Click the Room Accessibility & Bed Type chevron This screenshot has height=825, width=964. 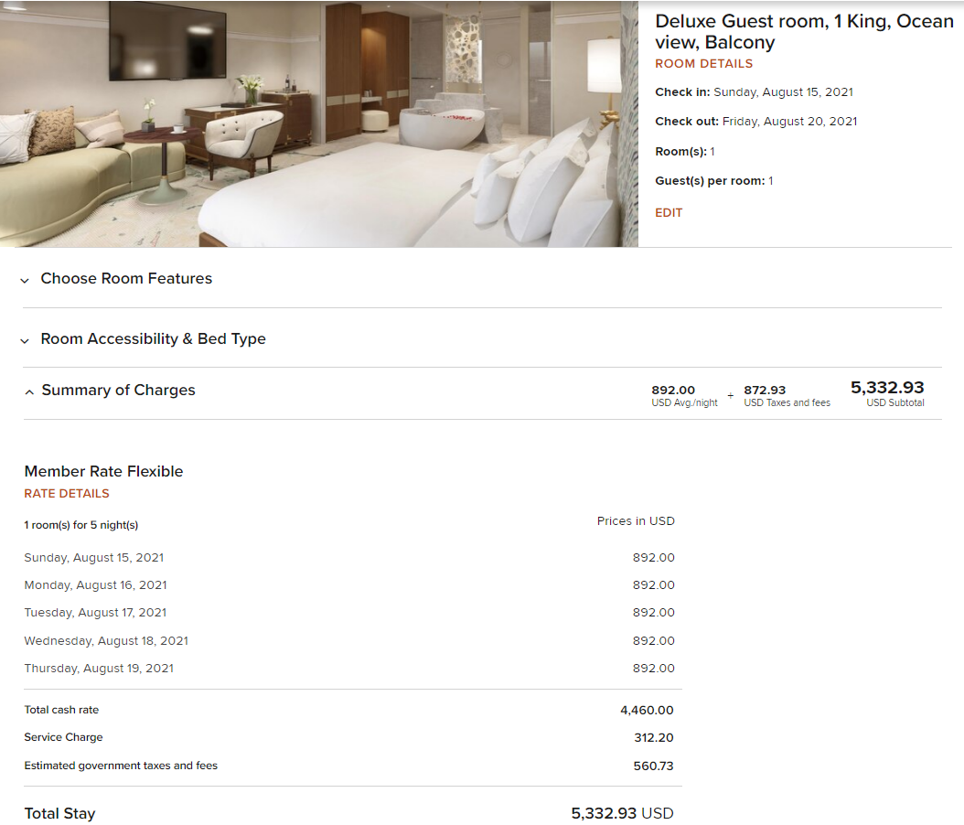[x=25, y=340]
